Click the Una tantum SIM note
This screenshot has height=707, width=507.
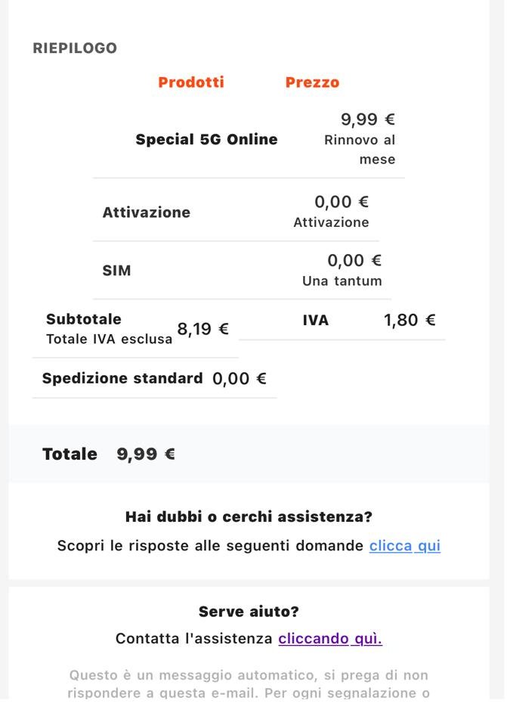coord(342,281)
